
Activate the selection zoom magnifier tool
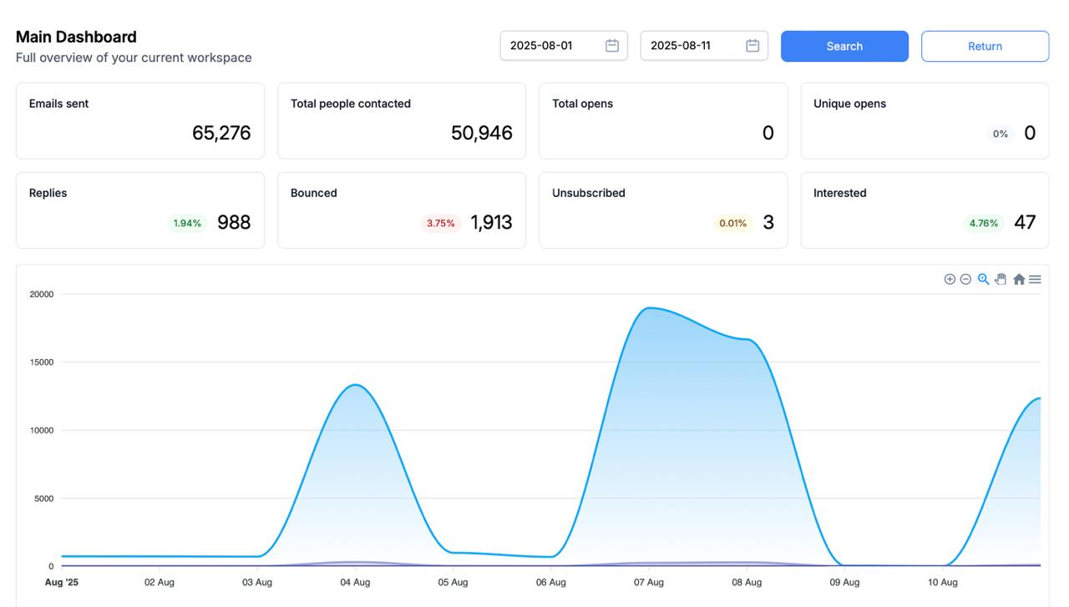(983, 279)
